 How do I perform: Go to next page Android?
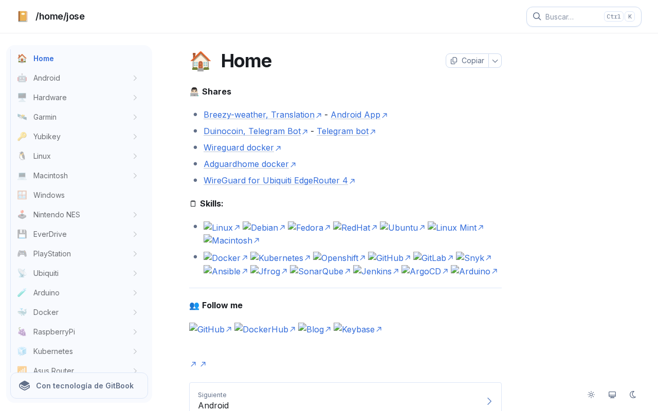(x=345, y=400)
